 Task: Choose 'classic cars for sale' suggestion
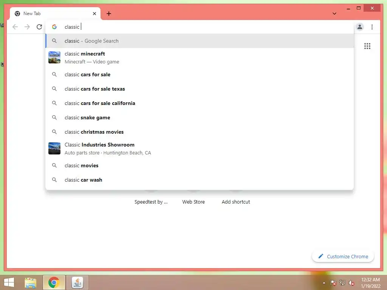tap(200, 74)
